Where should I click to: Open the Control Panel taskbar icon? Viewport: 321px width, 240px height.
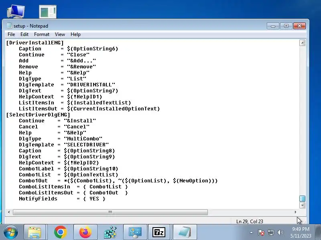[x=135, y=232]
